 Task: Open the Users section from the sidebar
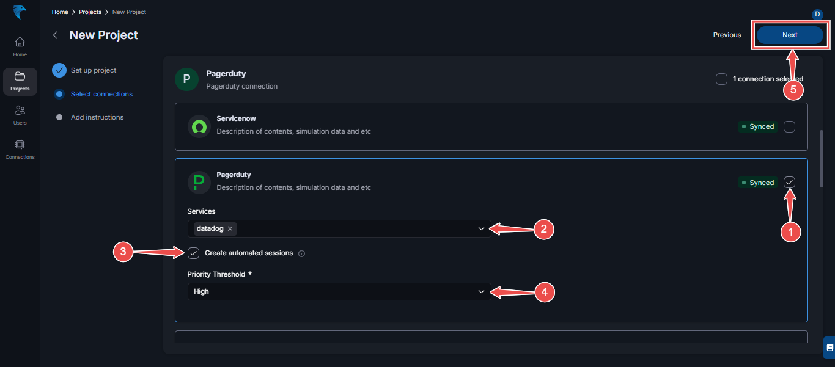point(20,114)
